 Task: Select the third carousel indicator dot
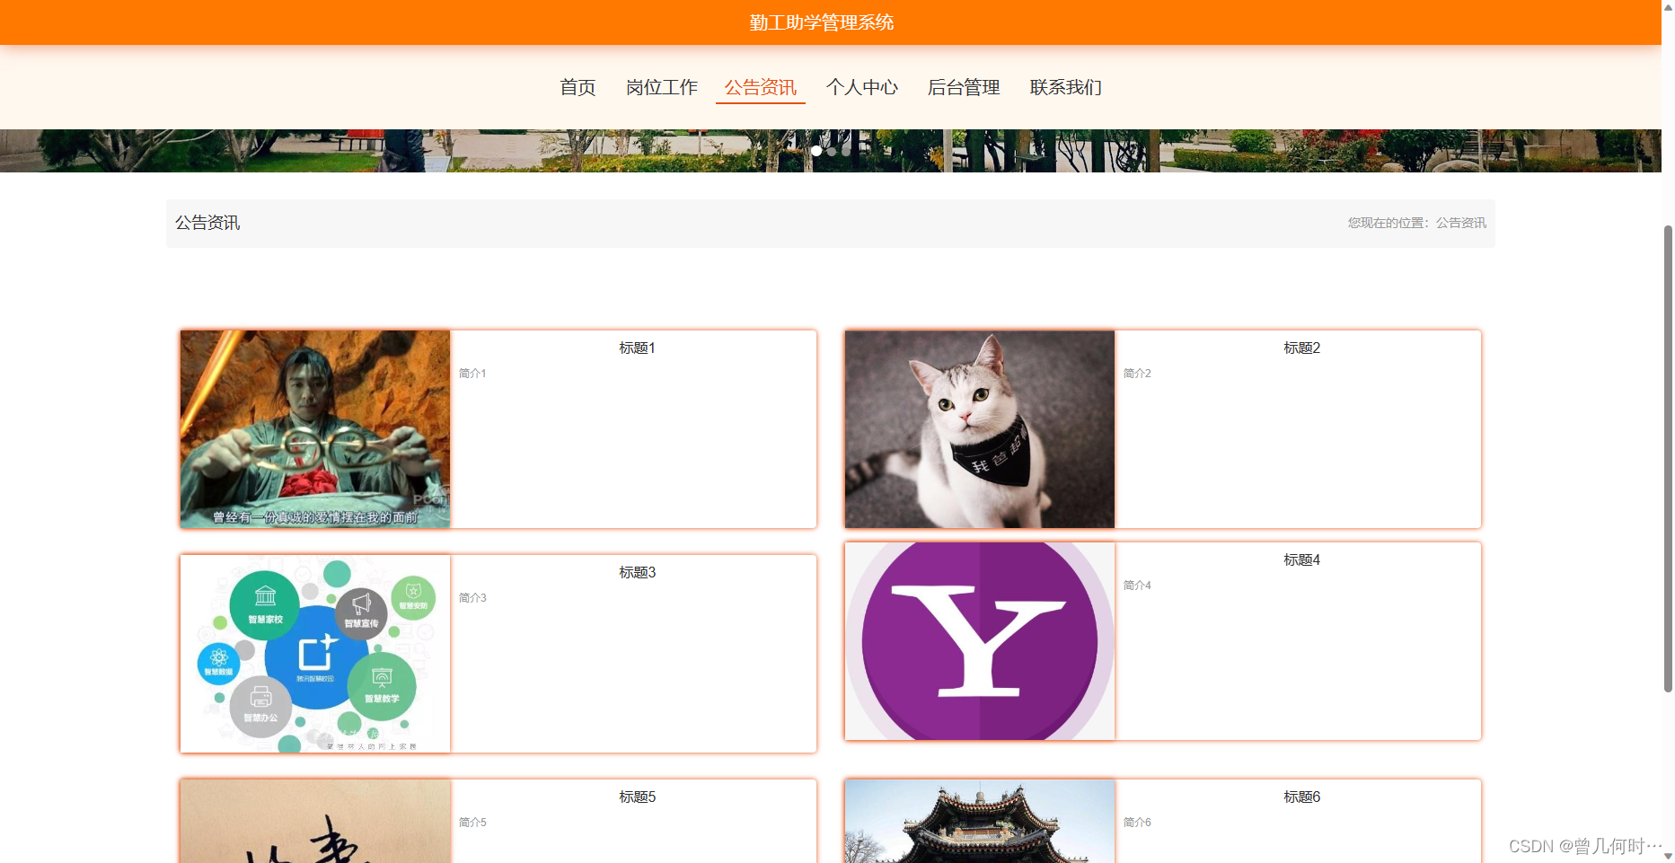(846, 151)
